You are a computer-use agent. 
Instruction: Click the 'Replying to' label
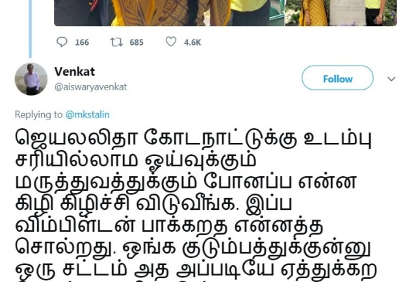38,114
